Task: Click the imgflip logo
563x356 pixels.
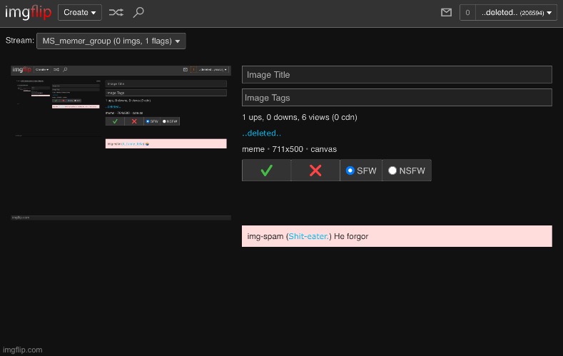Action: point(28,12)
